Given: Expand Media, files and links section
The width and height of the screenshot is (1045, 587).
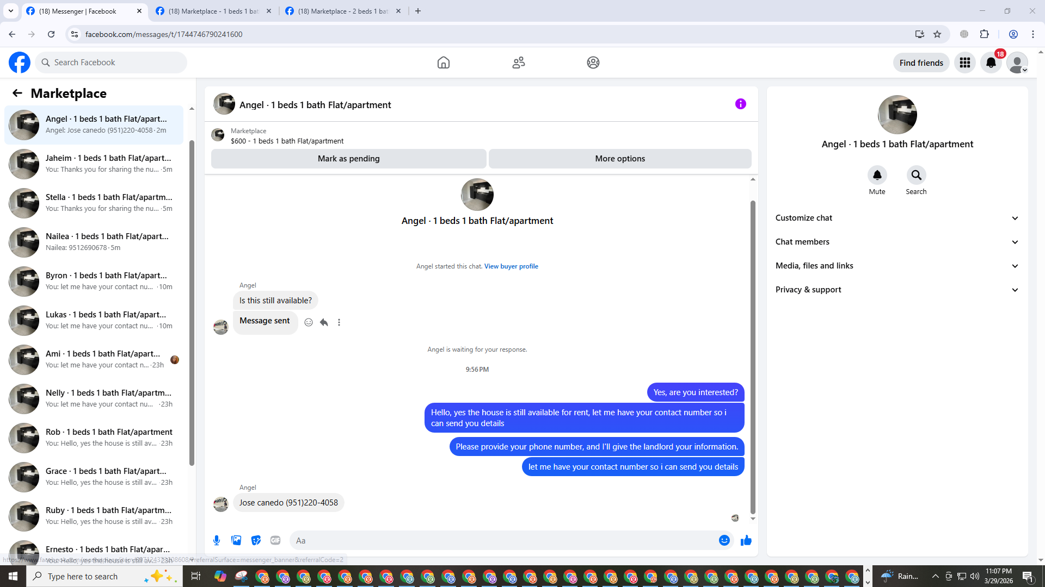Looking at the screenshot, I should (897, 266).
